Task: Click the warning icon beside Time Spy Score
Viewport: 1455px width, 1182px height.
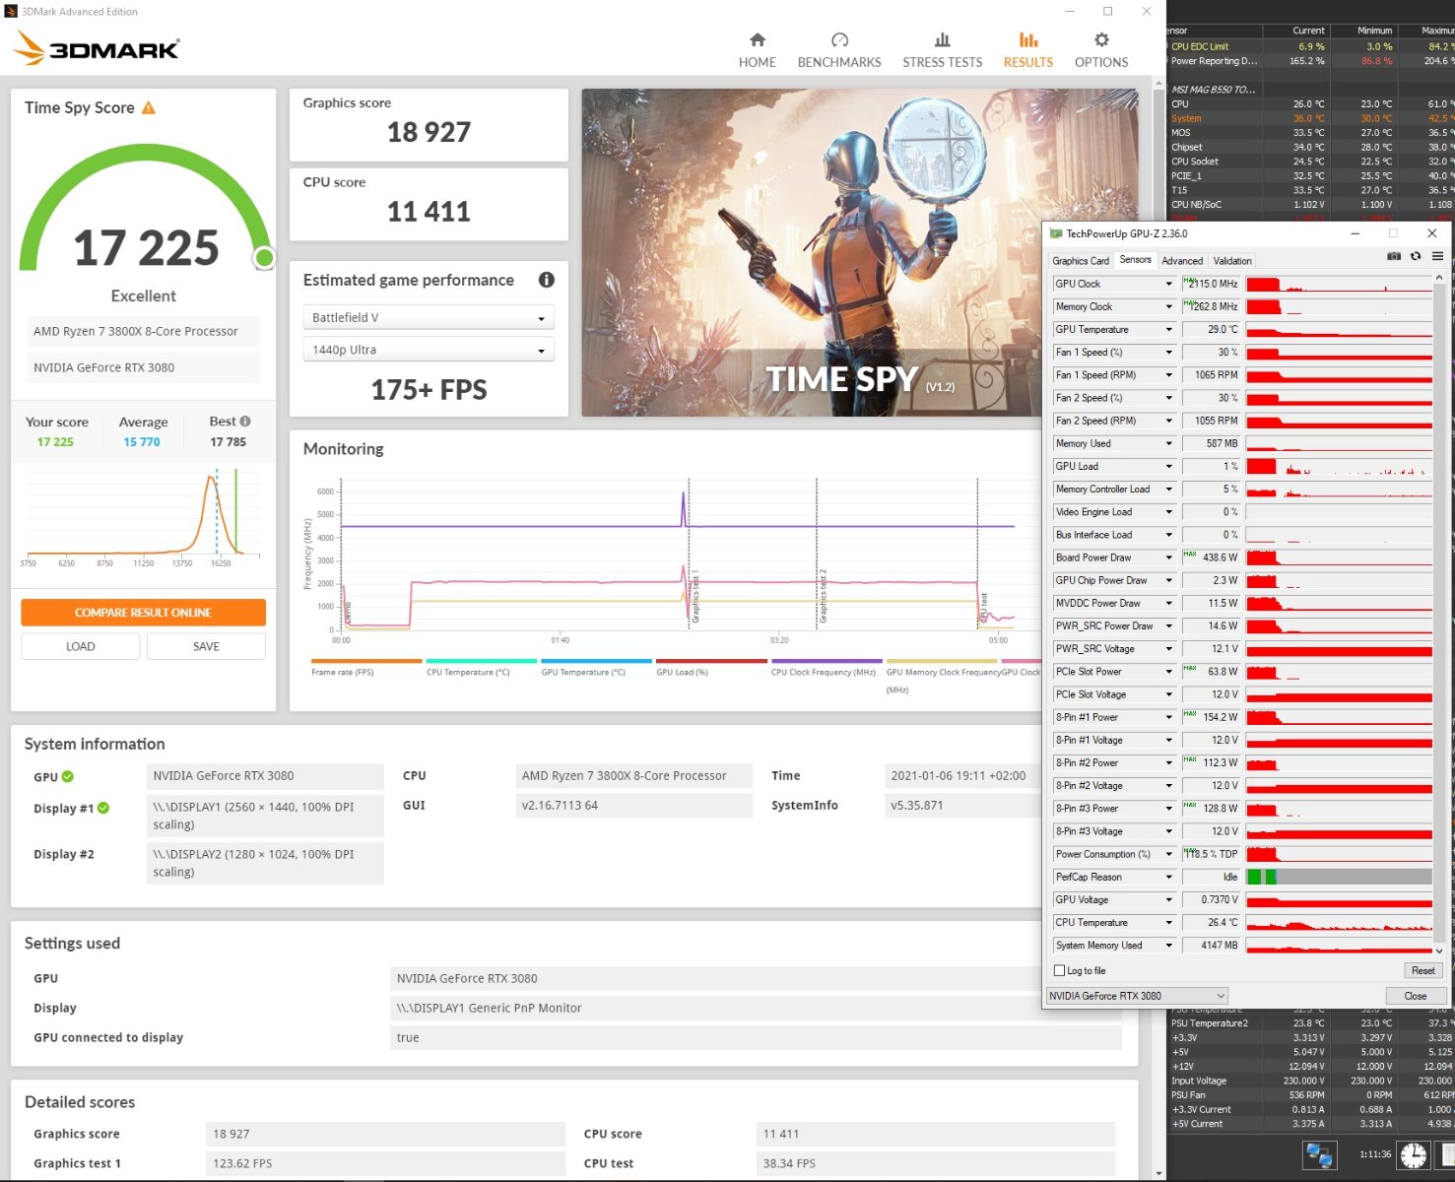Action: [x=149, y=108]
